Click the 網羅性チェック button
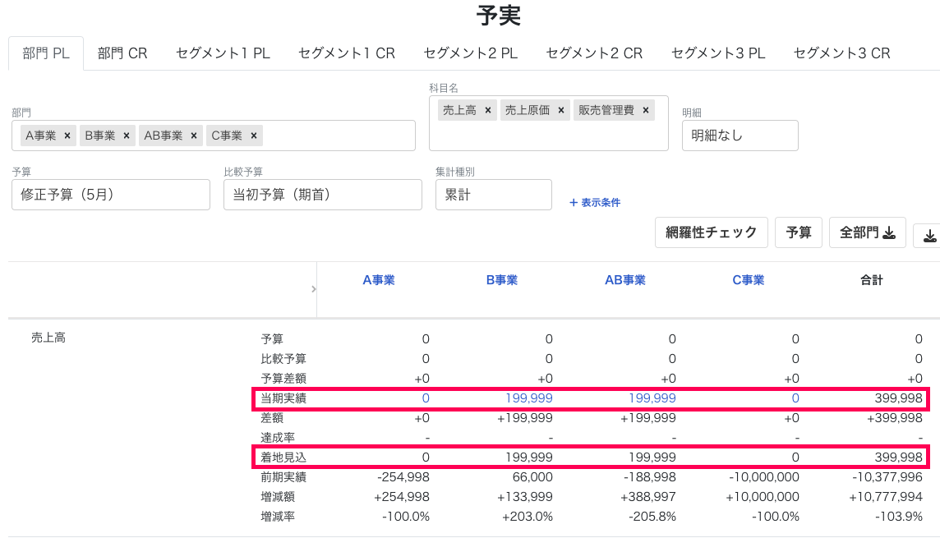This screenshot has width=940, height=538. click(711, 232)
